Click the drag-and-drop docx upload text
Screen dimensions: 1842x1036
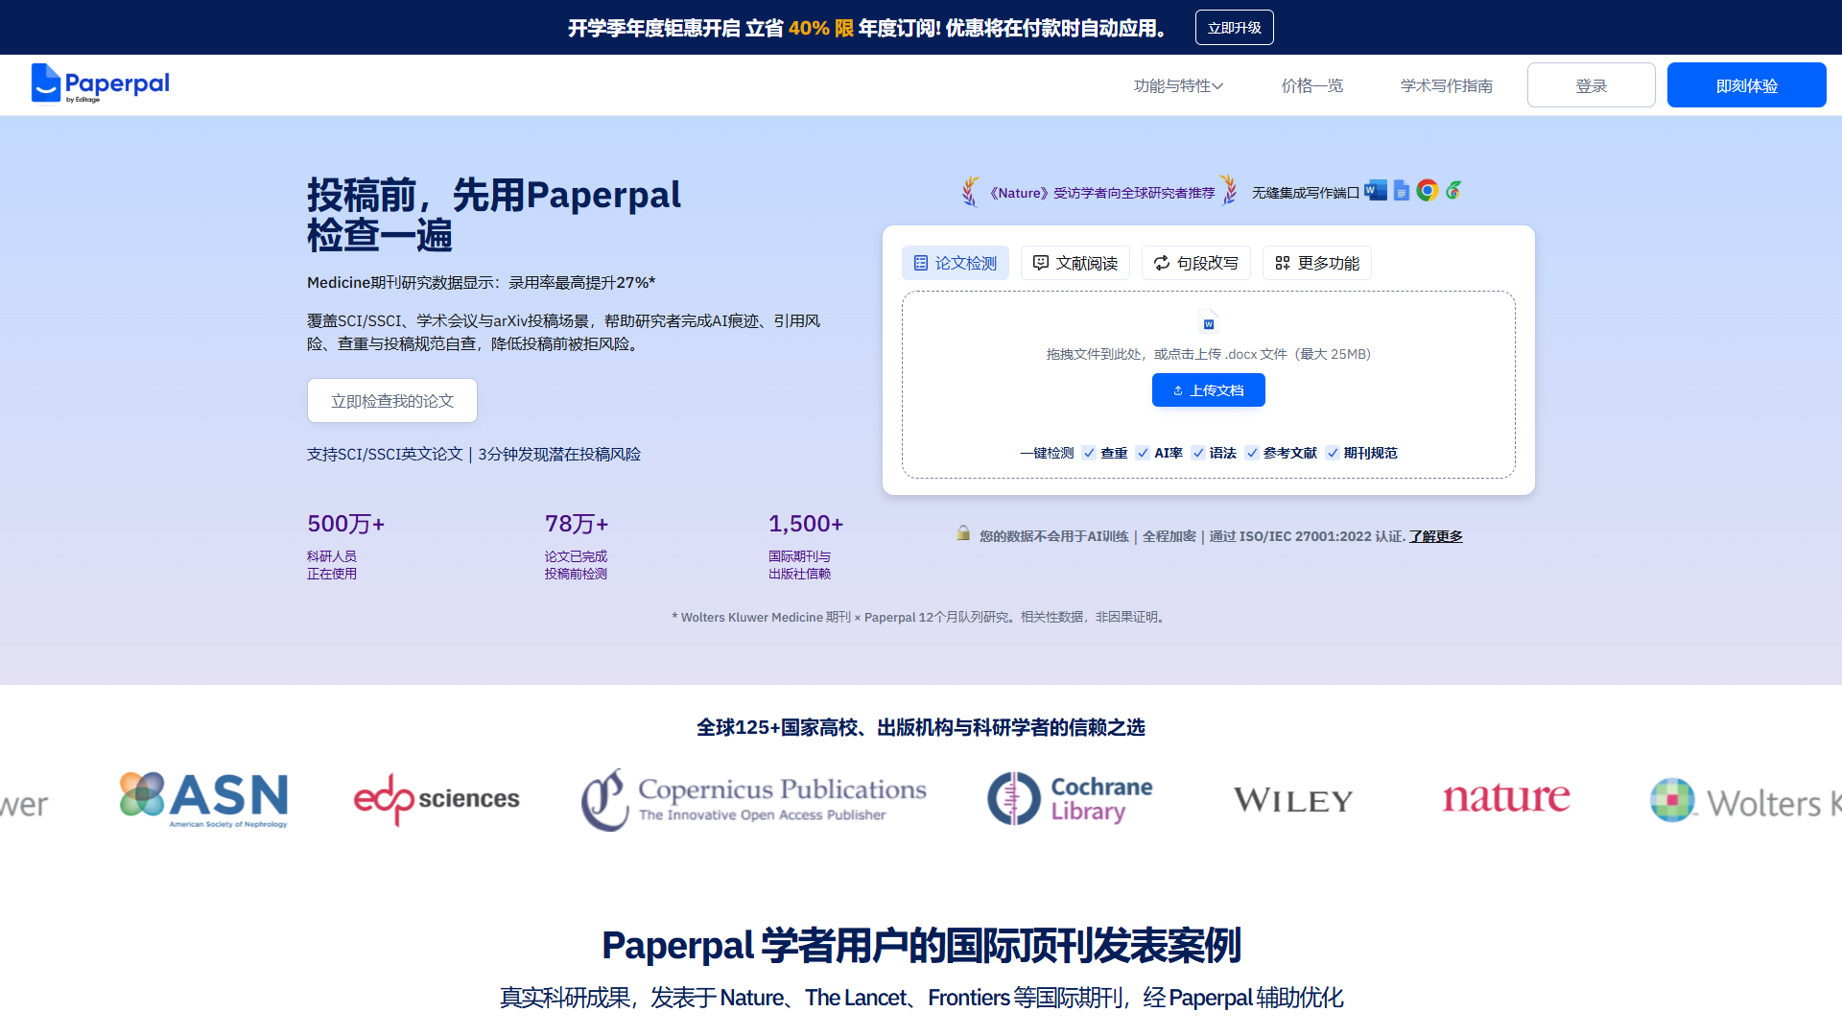(x=1209, y=354)
